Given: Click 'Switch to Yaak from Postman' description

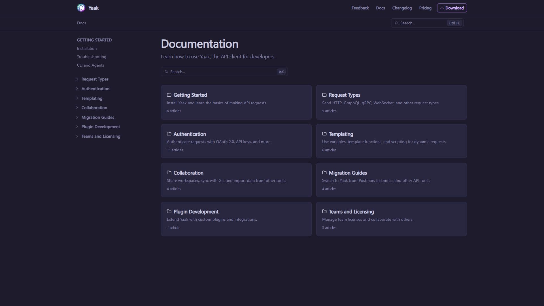Looking at the screenshot, I should (x=376, y=180).
